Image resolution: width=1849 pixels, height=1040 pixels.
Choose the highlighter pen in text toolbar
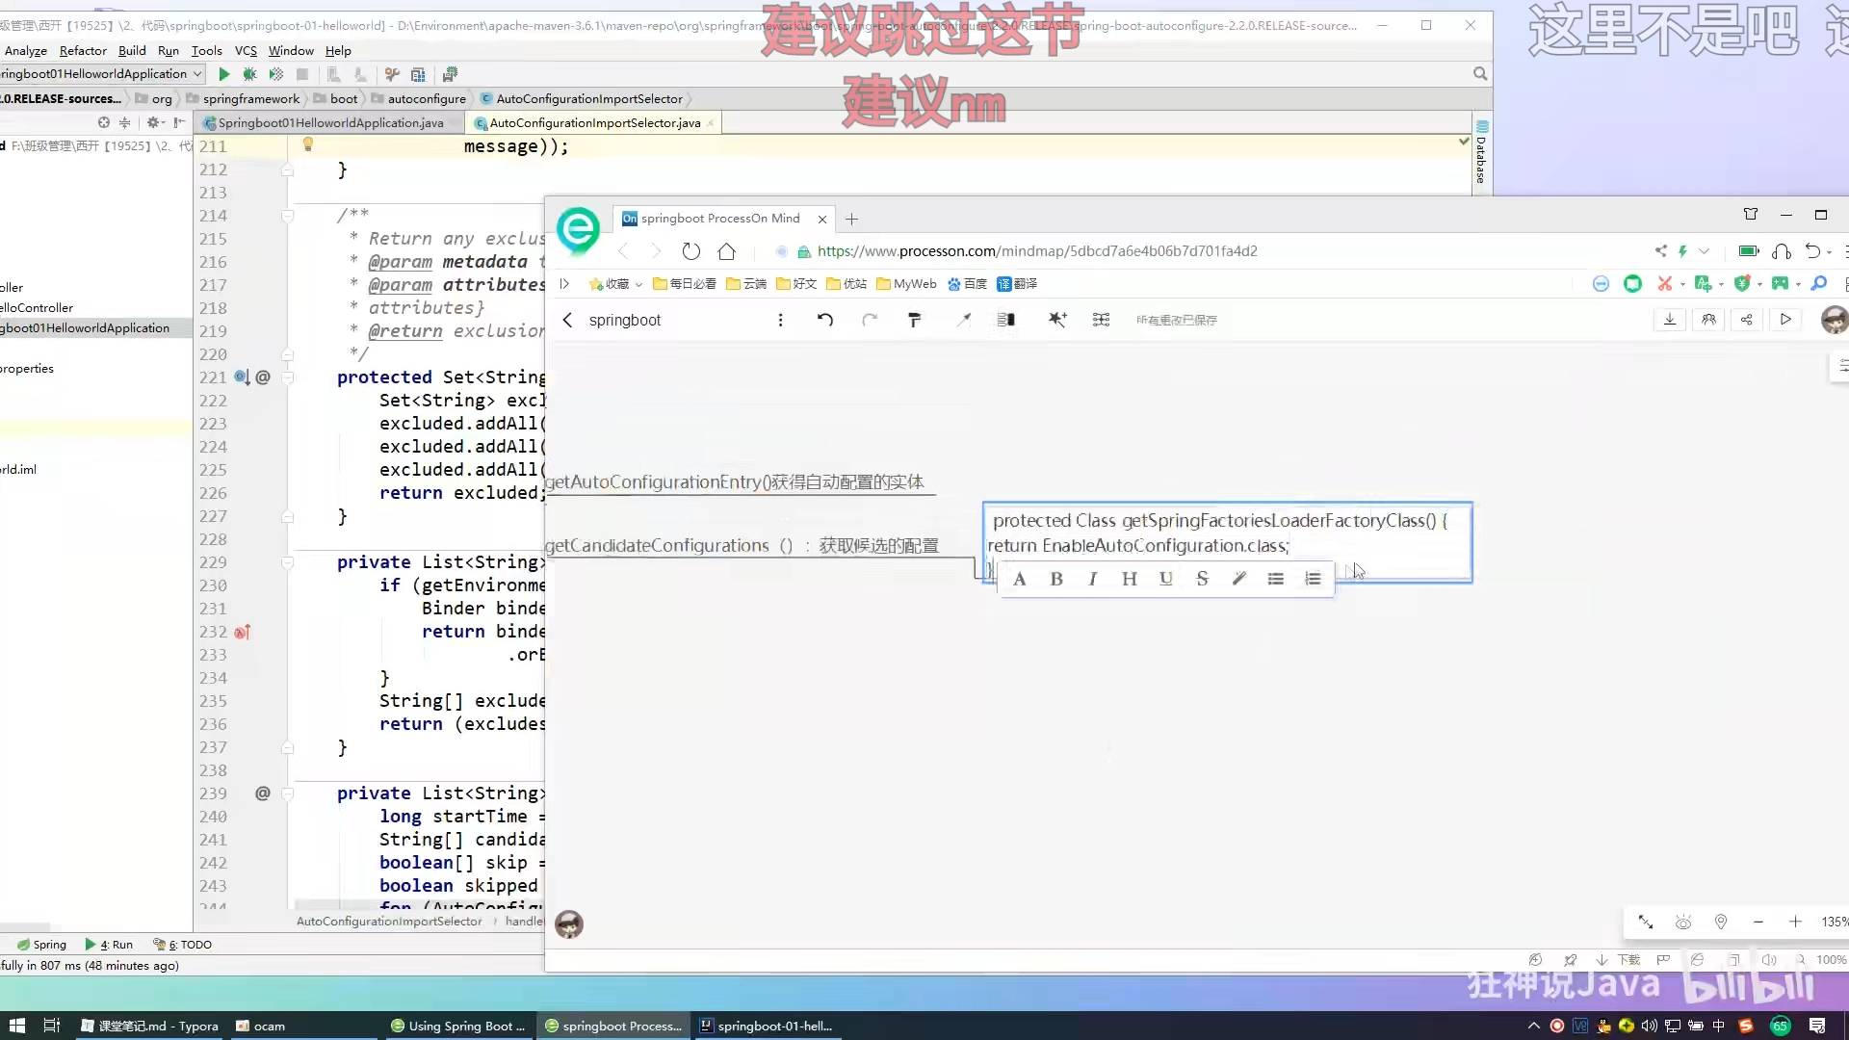(1239, 579)
